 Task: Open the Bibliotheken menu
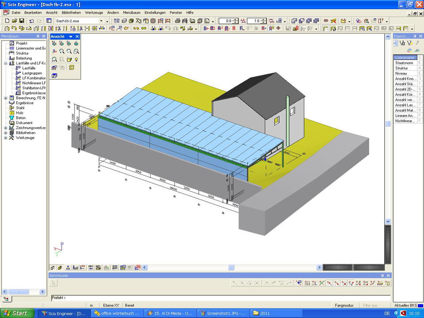(x=71, y=13)
